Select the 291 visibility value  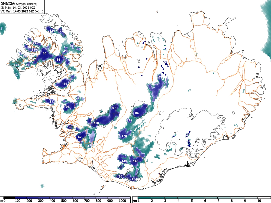click(72, 46)
